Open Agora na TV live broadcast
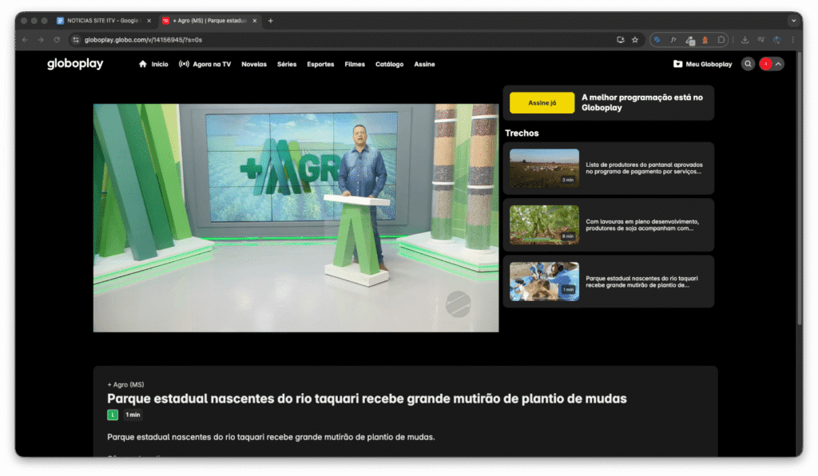 [x=204, y=64]
